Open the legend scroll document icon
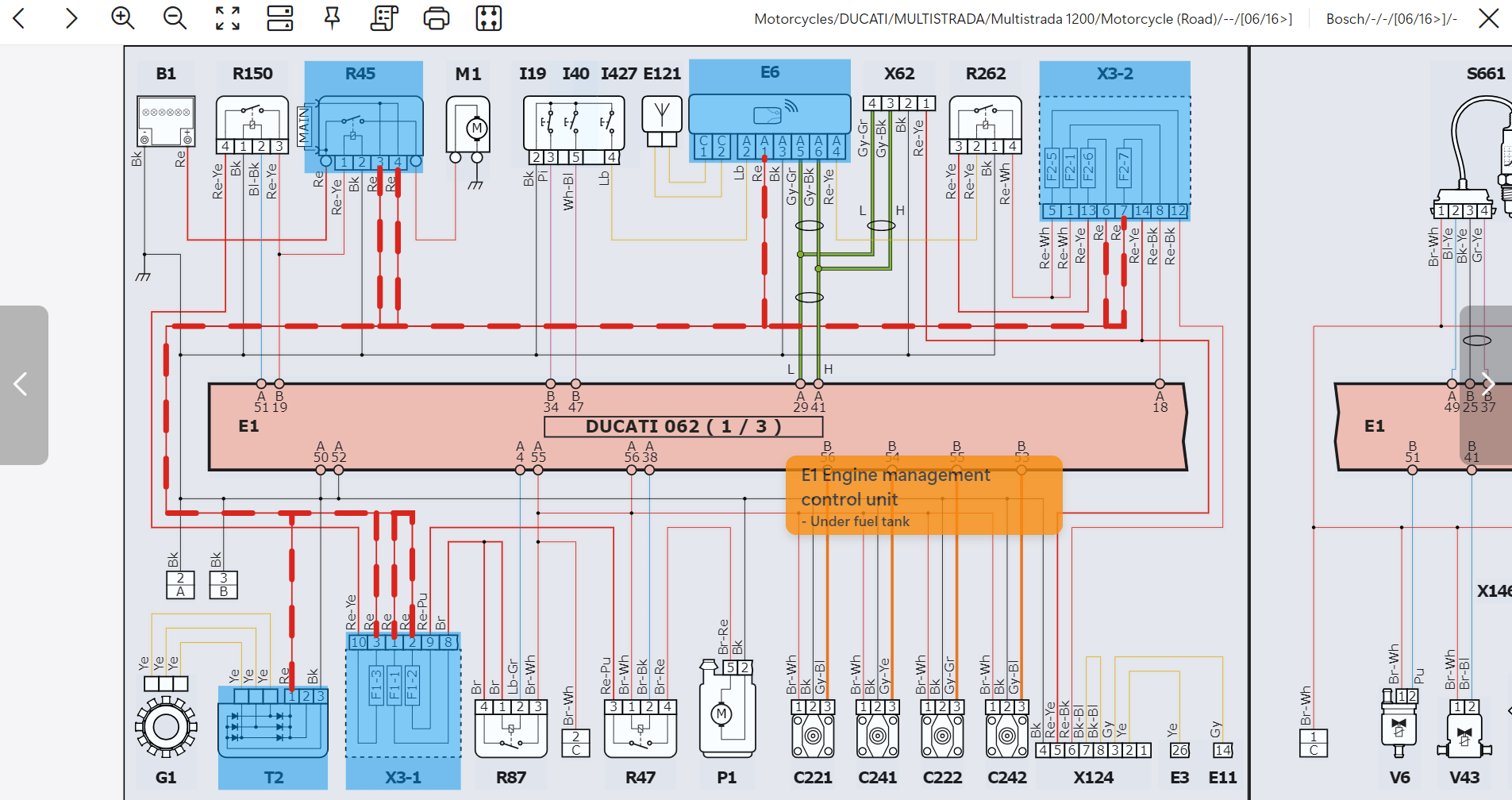 pyautogui.click(x=384, y=18)
